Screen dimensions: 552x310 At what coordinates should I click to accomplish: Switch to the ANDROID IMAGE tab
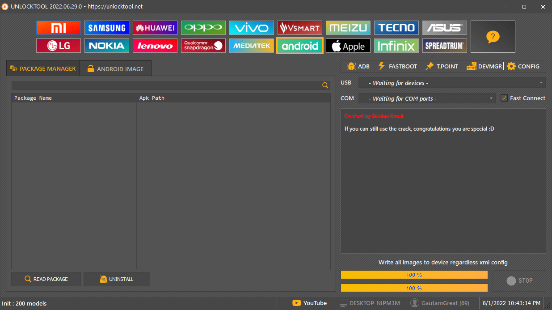115,68
